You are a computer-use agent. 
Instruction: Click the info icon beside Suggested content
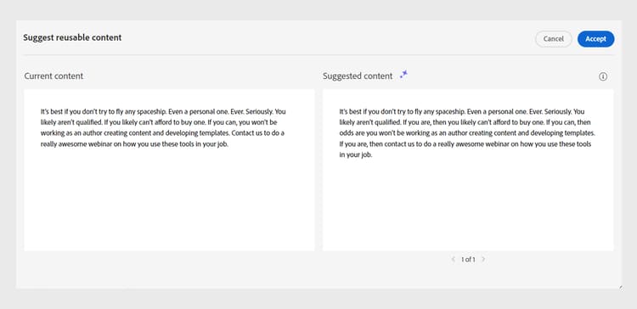tap(603, 76)
